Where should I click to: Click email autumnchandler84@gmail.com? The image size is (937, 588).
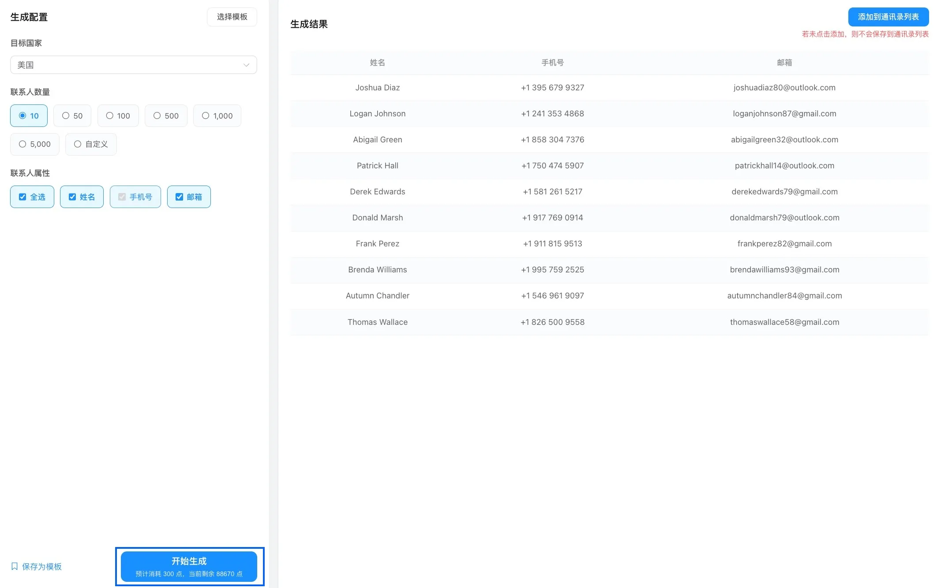(x=784, y=295)
